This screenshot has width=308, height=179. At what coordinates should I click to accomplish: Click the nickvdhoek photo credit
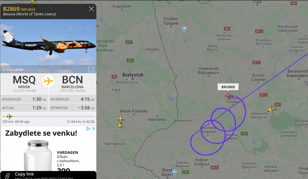click(13, 70)
